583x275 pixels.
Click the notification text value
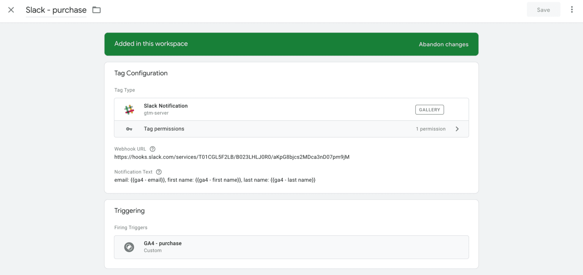tap(215, 180)
